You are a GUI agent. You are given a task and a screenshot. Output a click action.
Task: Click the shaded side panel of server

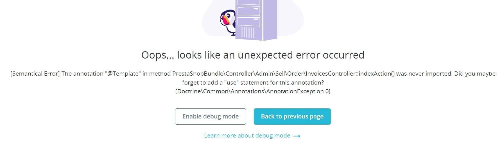click(x=270, y=20)
